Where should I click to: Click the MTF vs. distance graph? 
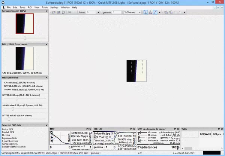(158, 140)
